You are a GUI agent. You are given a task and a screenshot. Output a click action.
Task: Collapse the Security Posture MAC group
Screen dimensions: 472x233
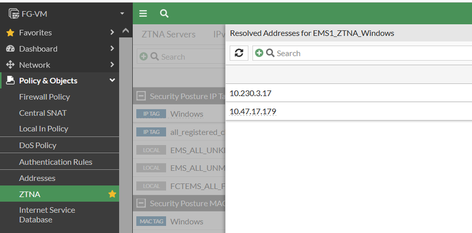tap(141, 203)
